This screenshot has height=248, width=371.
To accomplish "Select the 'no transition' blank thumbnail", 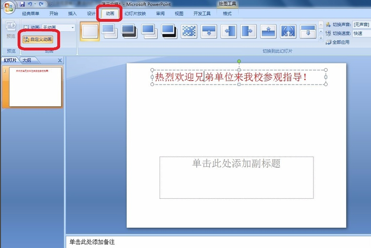I will [x=89, y=31].
